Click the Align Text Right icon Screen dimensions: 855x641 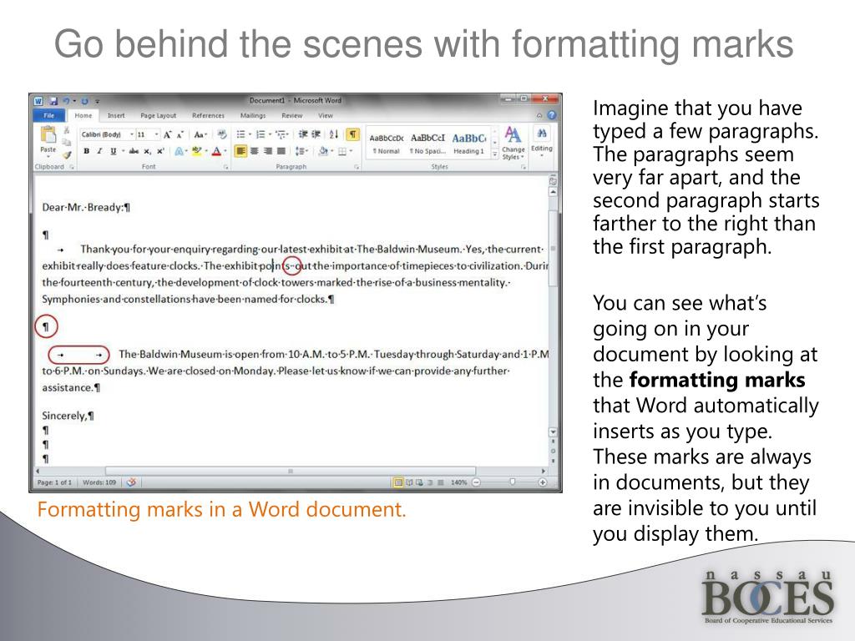(268, 151)
